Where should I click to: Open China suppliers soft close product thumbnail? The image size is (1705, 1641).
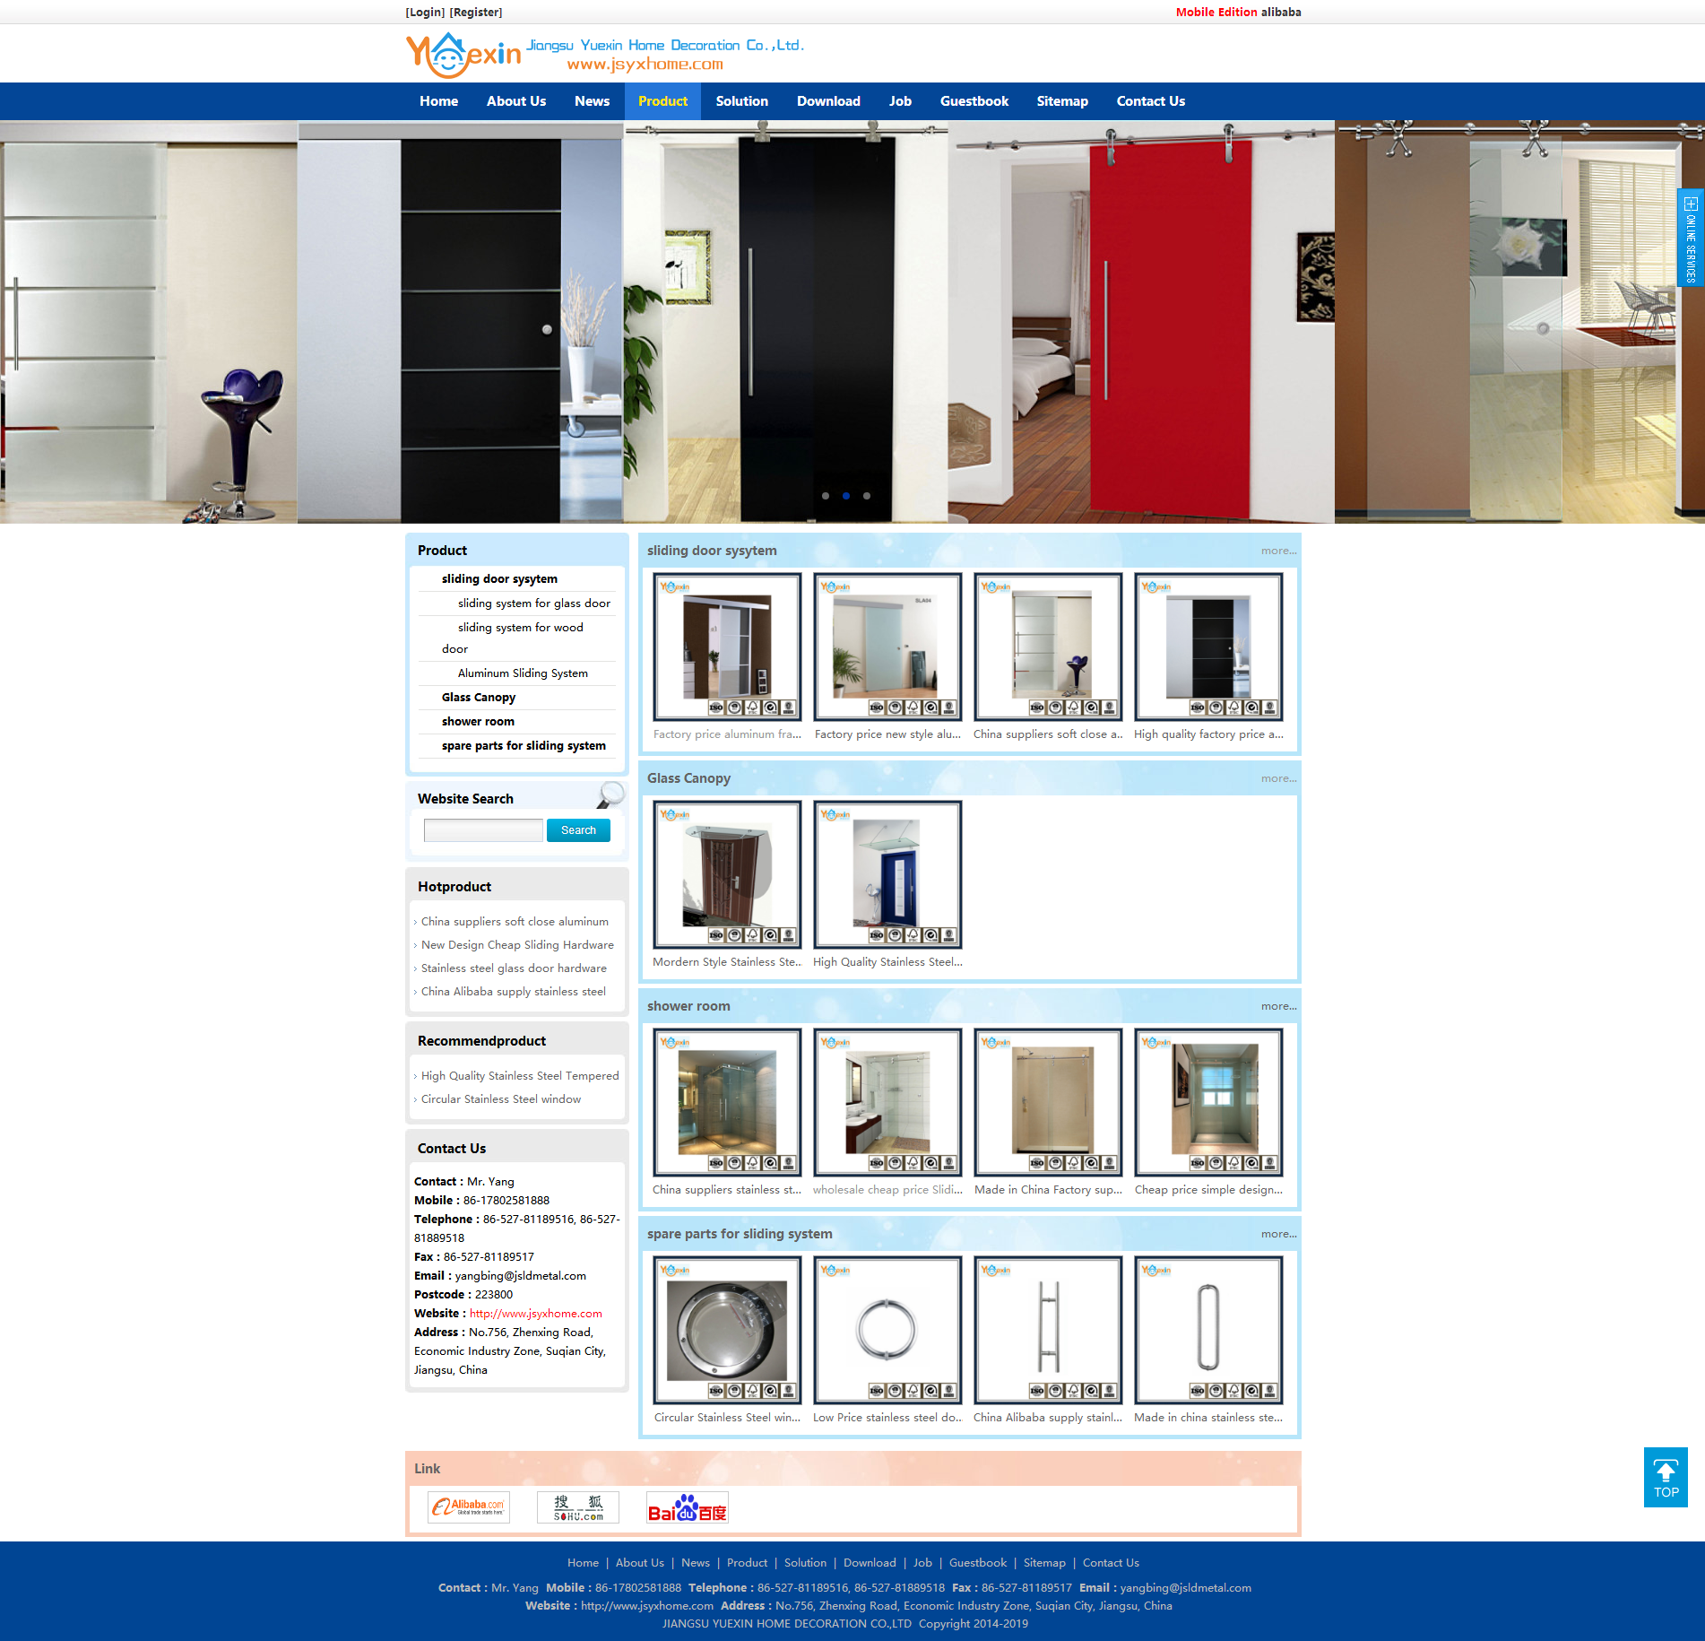click(1048, 647)
